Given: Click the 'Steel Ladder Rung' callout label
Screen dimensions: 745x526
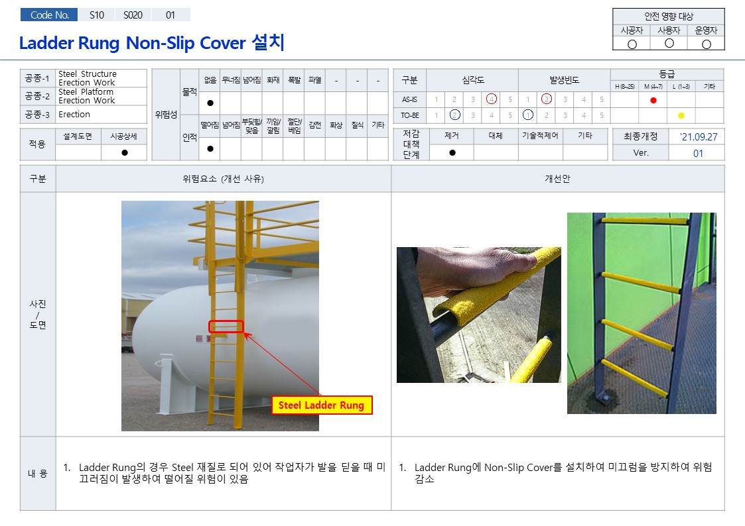Looking at the screenshot, I should [321, 405].
